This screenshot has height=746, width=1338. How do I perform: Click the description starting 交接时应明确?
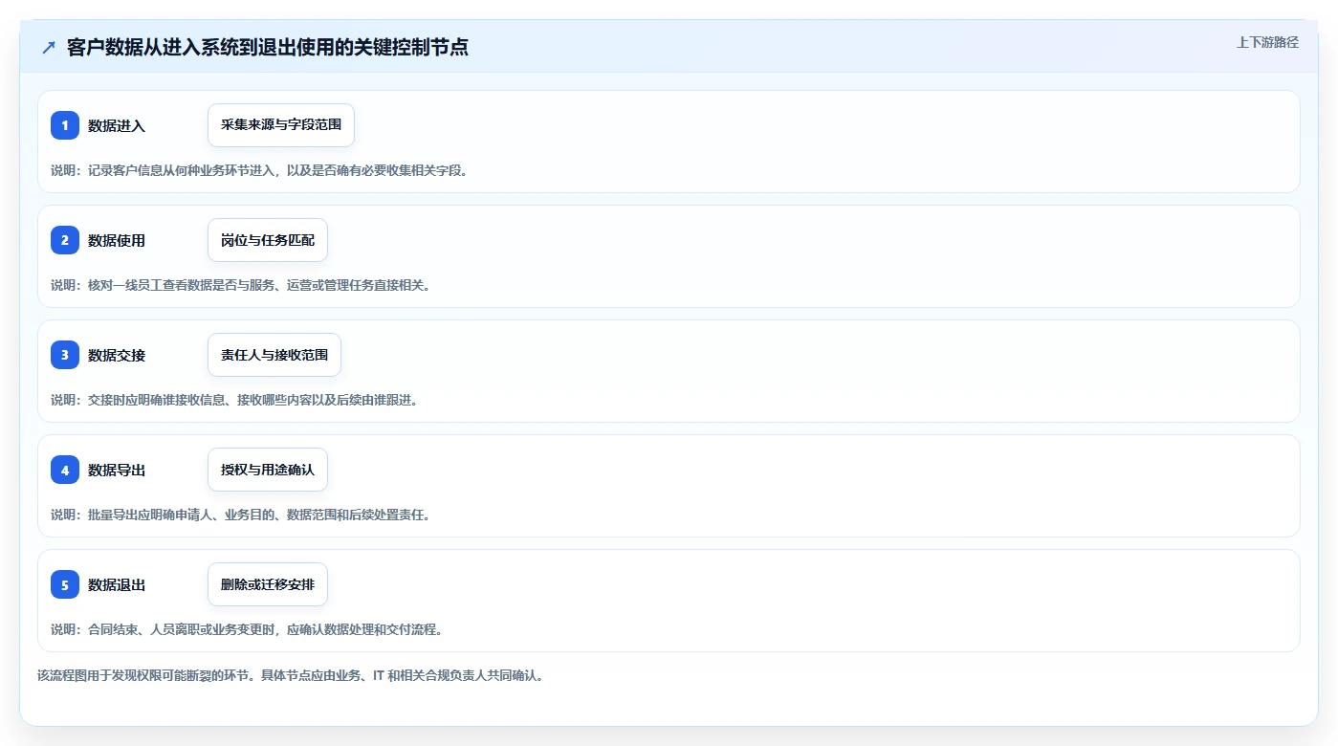coord(234,400)
